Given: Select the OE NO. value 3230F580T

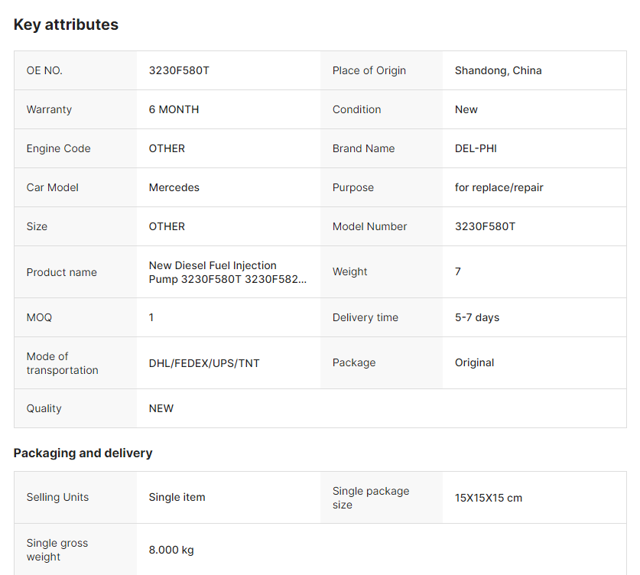Looking at the screenshot, I should point(179,70).
